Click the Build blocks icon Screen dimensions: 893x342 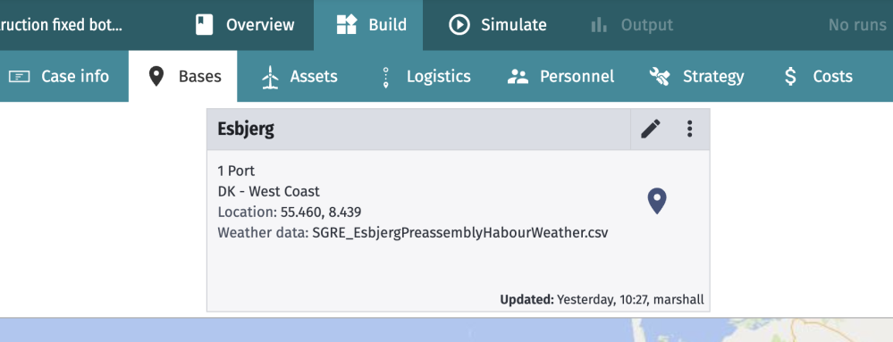tap(346, 25)
